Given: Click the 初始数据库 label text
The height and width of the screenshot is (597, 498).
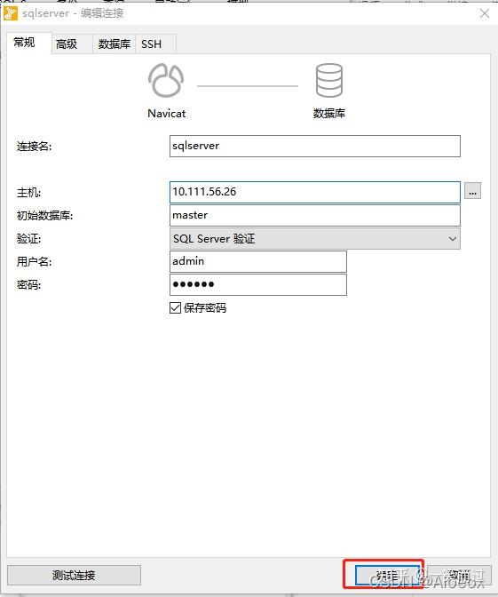Looking at the screenshot, I should tap(44, 216).
